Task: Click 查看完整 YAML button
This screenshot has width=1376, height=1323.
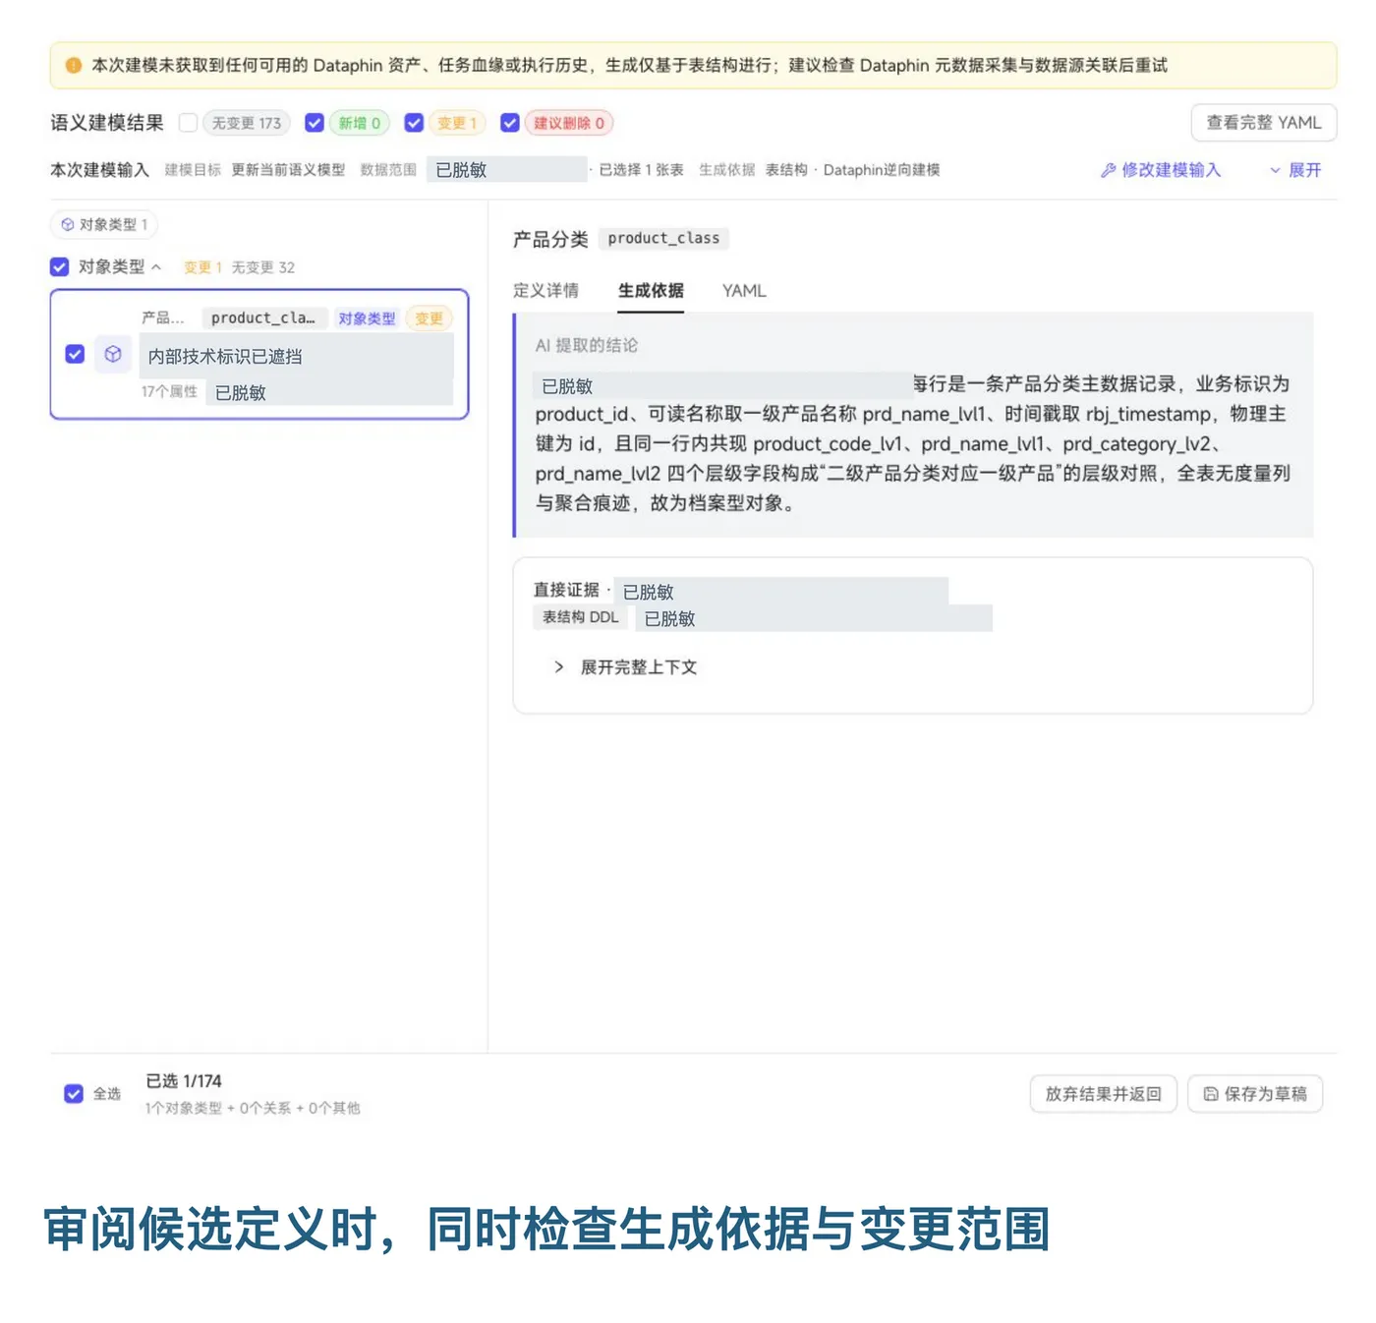Action: tap(1264, 123)
